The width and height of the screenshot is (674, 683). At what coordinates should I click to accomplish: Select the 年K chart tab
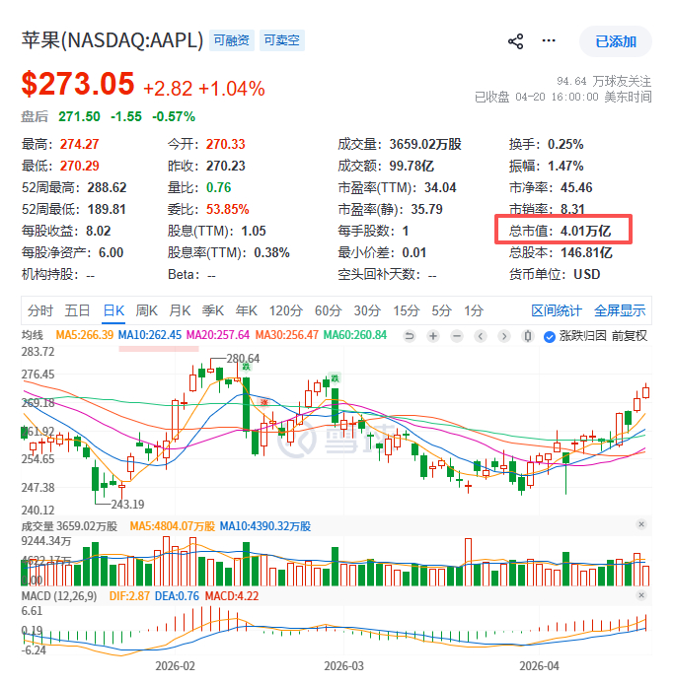246,310
